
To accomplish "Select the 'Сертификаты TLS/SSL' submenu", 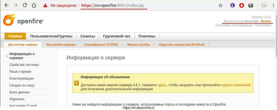I will (101, 45).
